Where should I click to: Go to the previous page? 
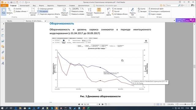click(x=82, y=104)
